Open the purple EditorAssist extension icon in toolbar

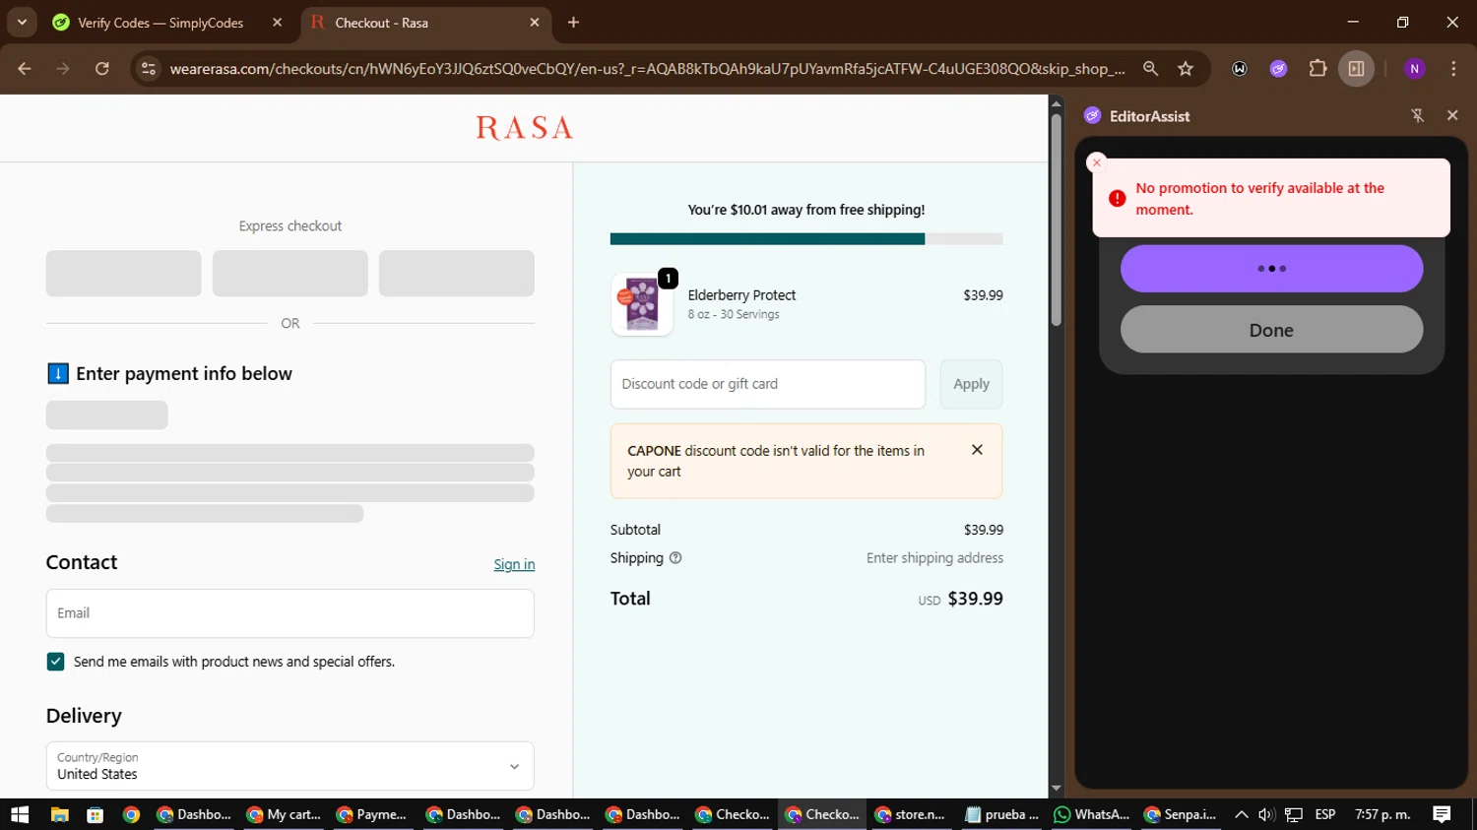(x=1278, y=69)
